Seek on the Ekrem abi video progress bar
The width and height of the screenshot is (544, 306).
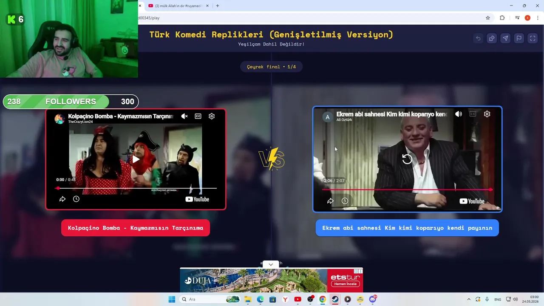407,190
